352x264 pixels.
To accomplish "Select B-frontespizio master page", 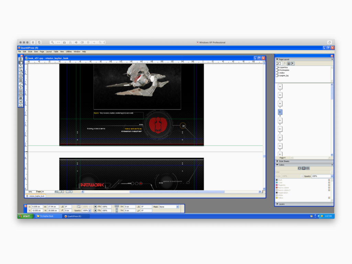I will pos(283,70).
